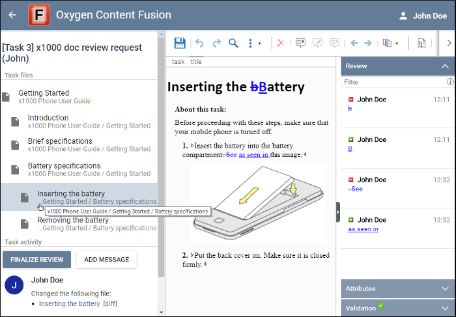Click the green validation check mark
The width and height of the screenshot is (456, 317).
click(x=381, y=305)
